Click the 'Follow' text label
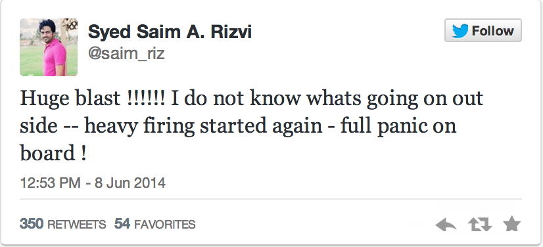The image size is (543, 247). click(x=493, y=31)
